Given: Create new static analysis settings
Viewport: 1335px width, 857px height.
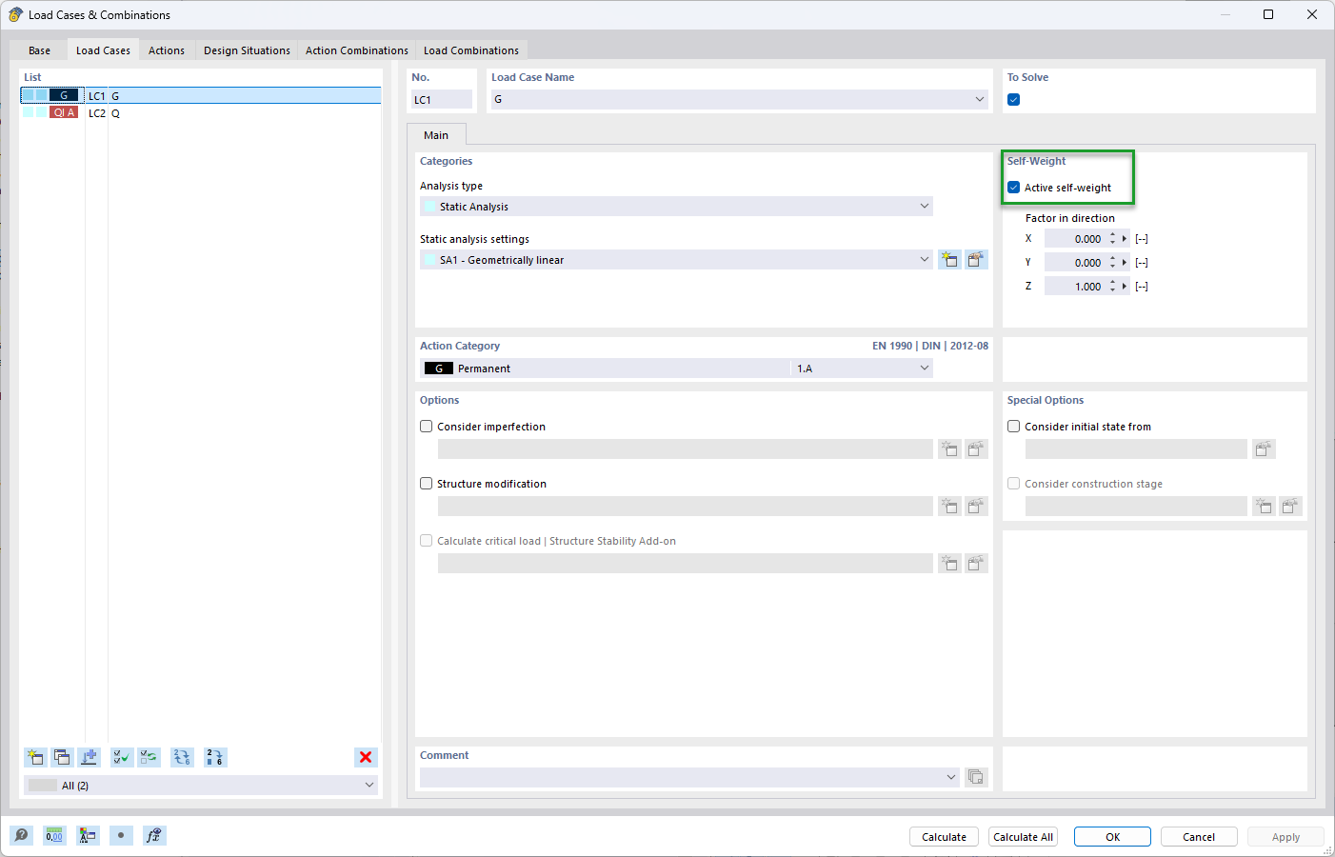Looking at the screenshot, I should (x=949, y=259).
